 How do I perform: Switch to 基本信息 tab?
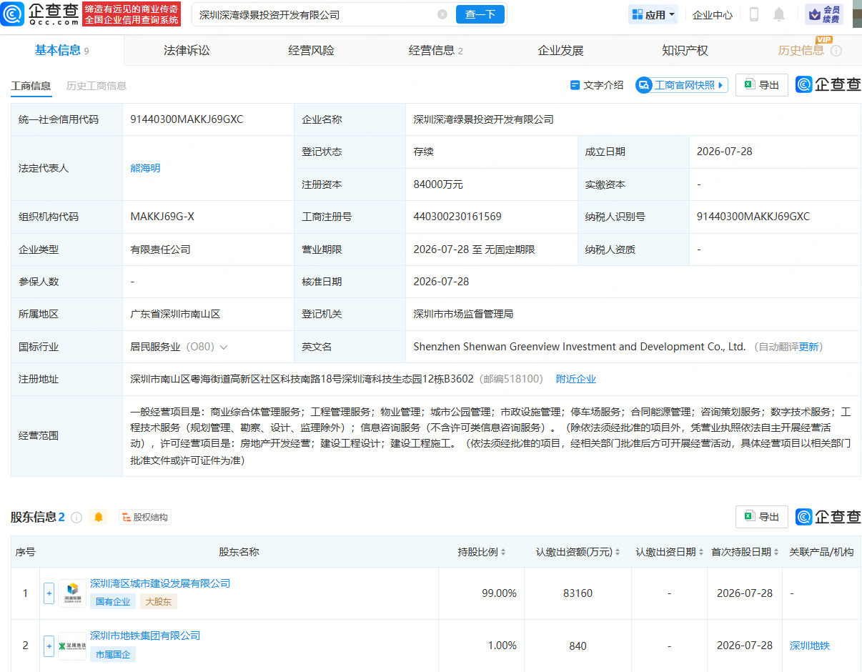point(62,50)
